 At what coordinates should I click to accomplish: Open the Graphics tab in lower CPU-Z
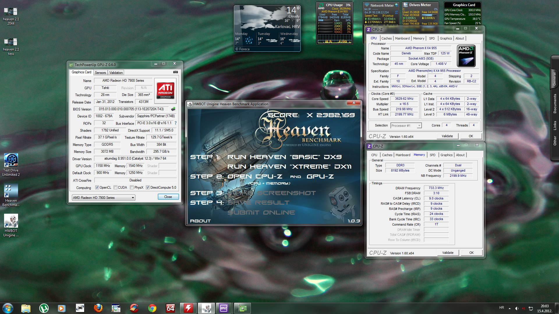click(446, 155)
